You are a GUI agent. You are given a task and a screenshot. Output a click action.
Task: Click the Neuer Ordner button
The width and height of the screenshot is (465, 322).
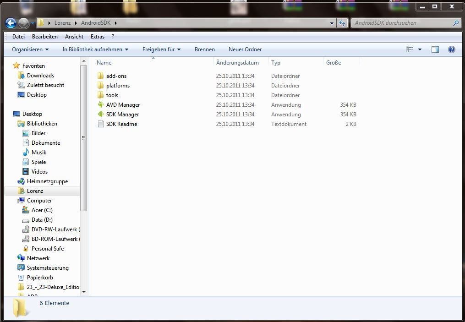point(245,49)
